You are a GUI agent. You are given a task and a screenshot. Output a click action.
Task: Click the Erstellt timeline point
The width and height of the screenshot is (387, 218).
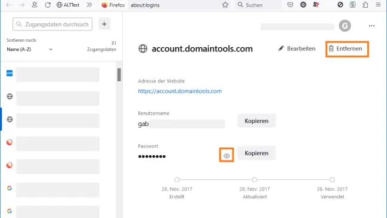tap(177, 180)
